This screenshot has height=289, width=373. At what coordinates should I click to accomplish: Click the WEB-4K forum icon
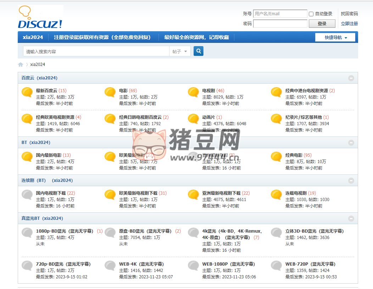[110, 266]
